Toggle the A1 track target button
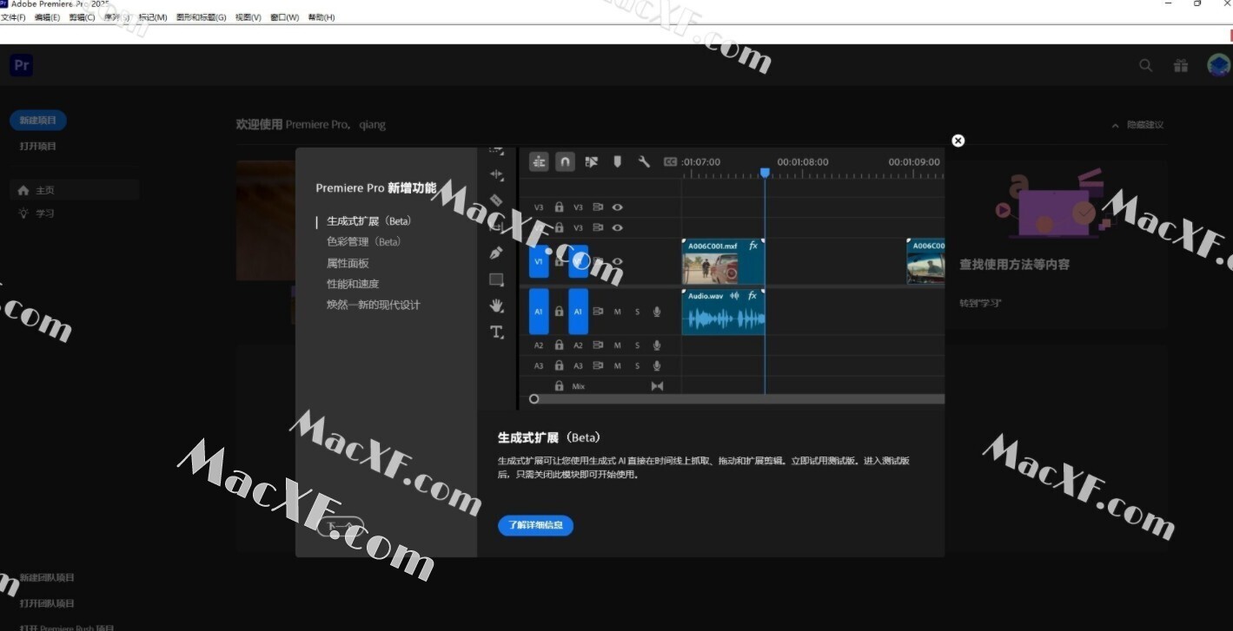The width and height of the screenshot is (1233, 631). (578, 312)
